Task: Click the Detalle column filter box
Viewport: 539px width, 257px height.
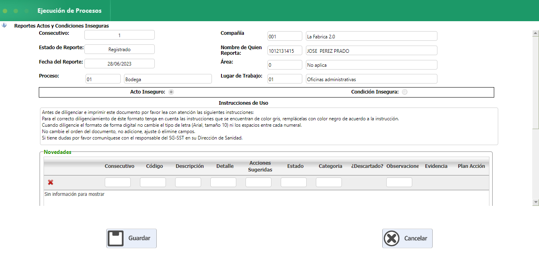Action: coord(223,182)
